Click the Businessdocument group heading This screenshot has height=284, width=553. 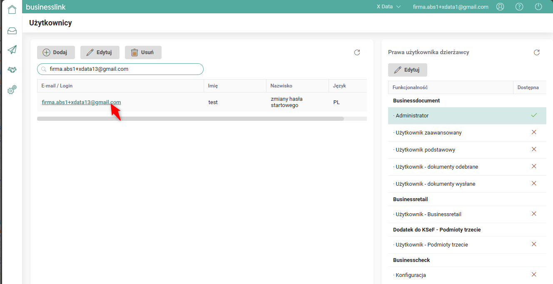(x=416, y=101)
